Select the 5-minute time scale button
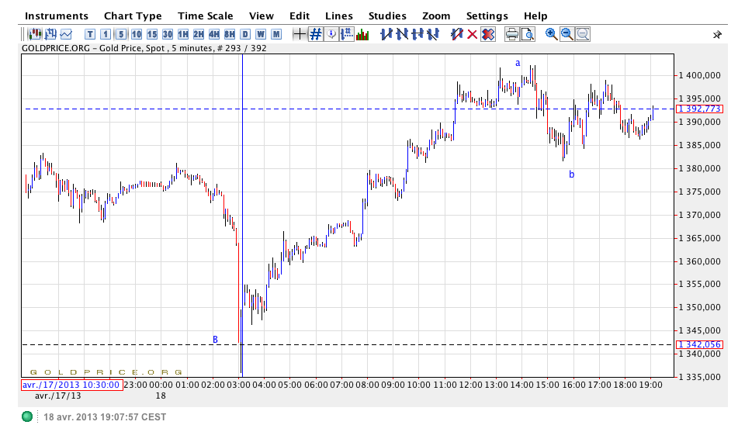Image resolution: width=738 pixels, height=425 pixels. 121,34
